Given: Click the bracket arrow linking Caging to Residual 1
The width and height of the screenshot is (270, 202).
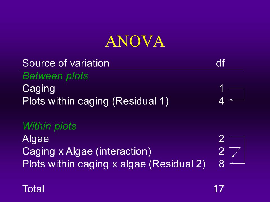Looking at the screenshot, I should (237, 94).
